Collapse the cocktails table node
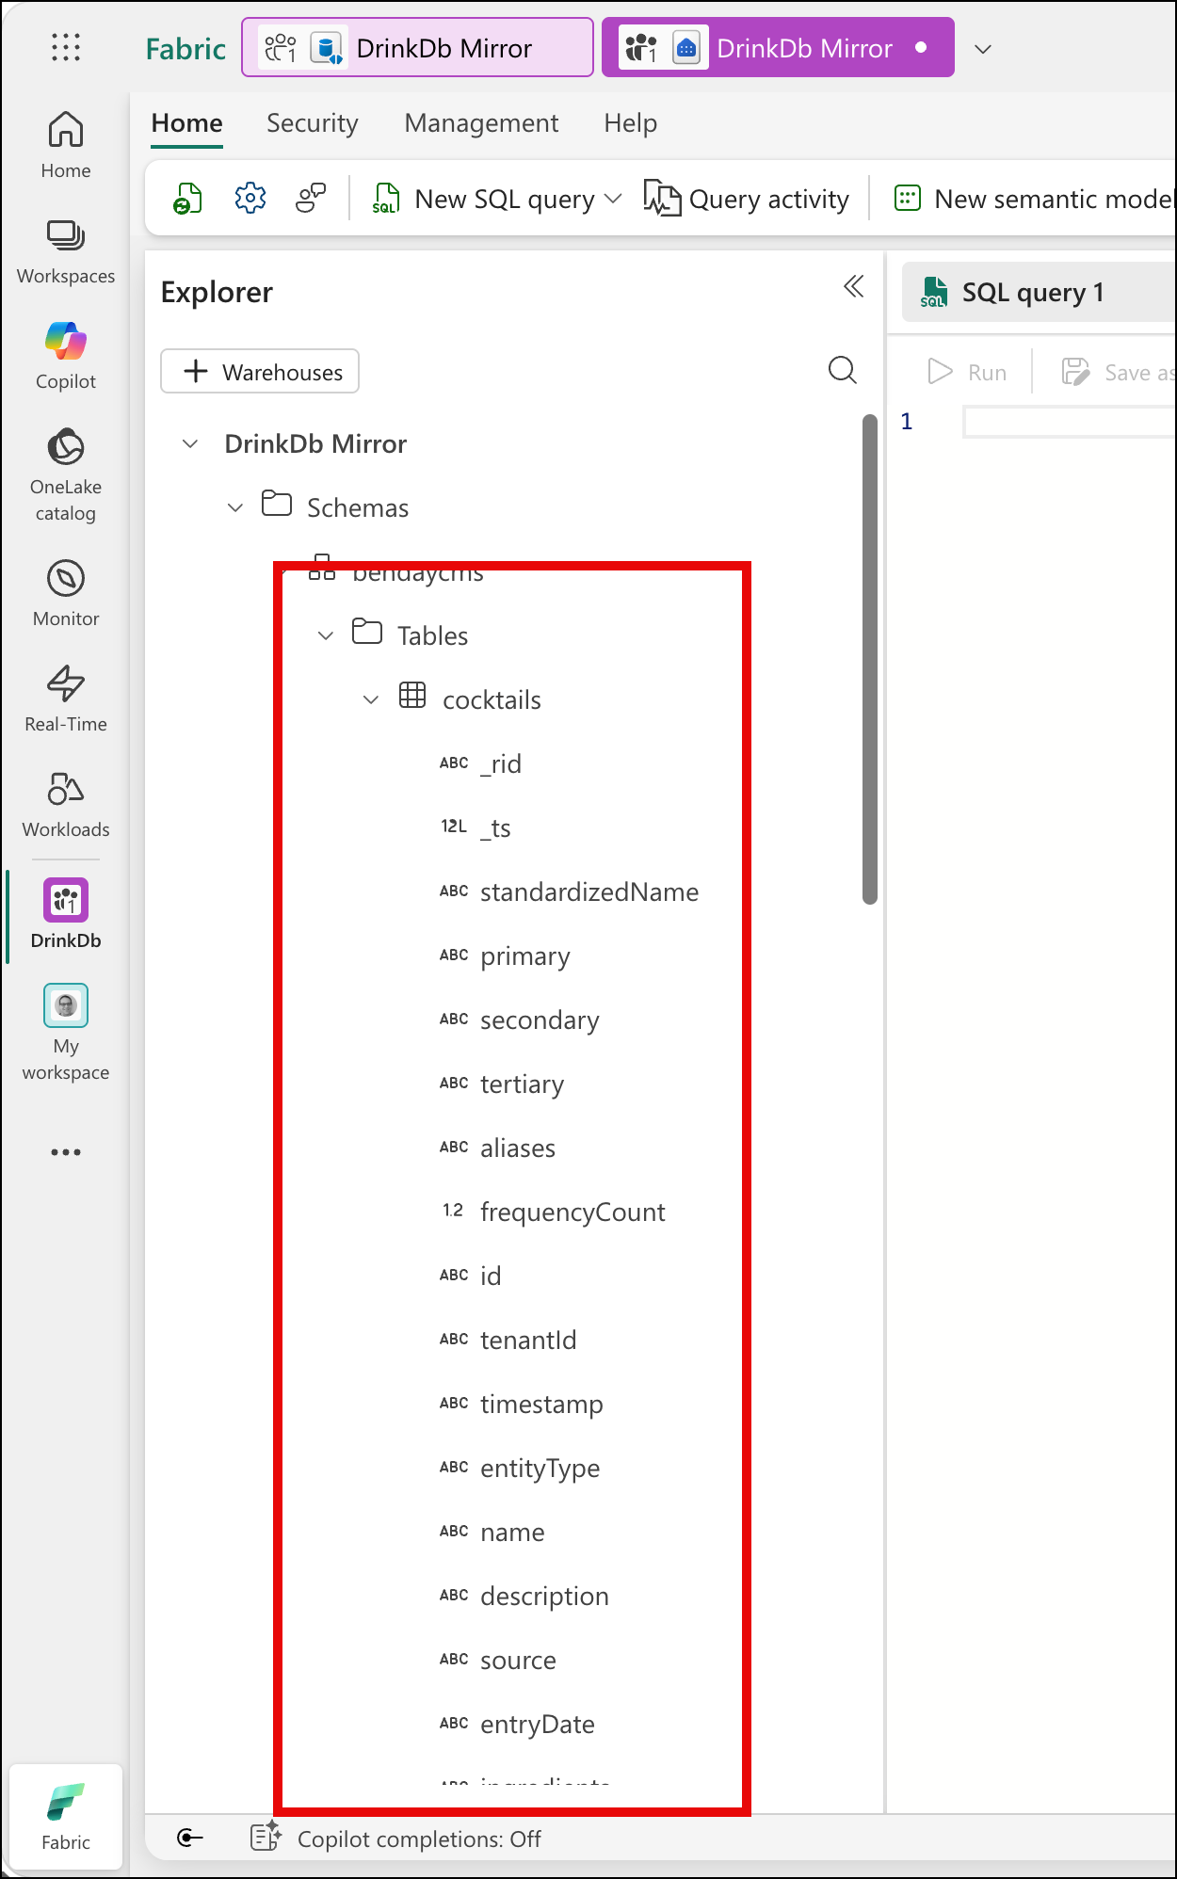The width and height of the screenshot is (1177, 1879). 371,699
